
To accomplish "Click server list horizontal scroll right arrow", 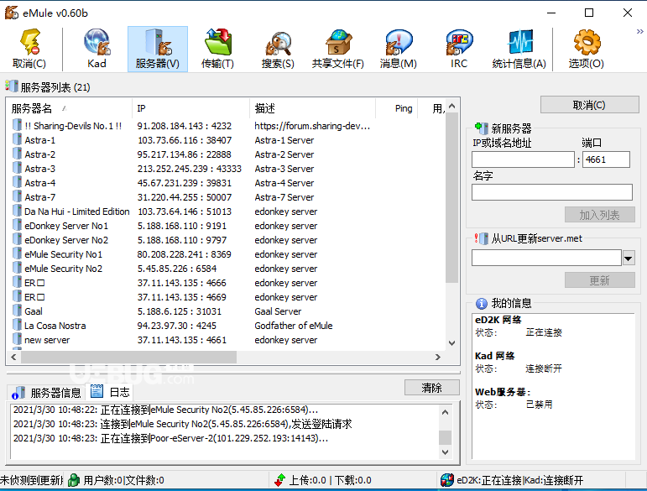I will tap(438, 357).
